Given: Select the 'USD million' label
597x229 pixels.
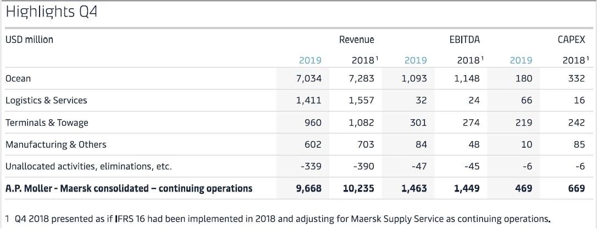Looking at the screenshot, I should [29, 40].
